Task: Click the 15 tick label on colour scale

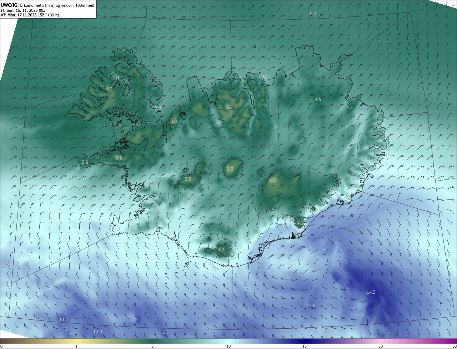Action: pyautogui.click(x=305, y=346)
